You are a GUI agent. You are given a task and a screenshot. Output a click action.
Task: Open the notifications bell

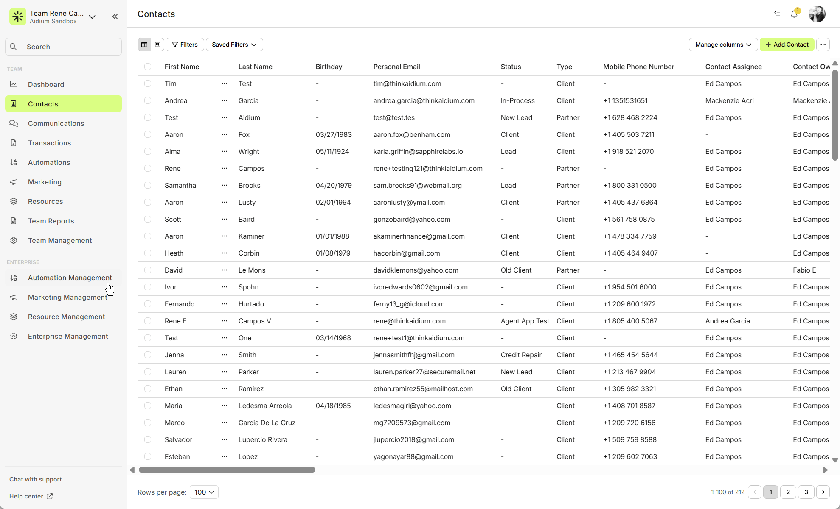click(794, 14)
